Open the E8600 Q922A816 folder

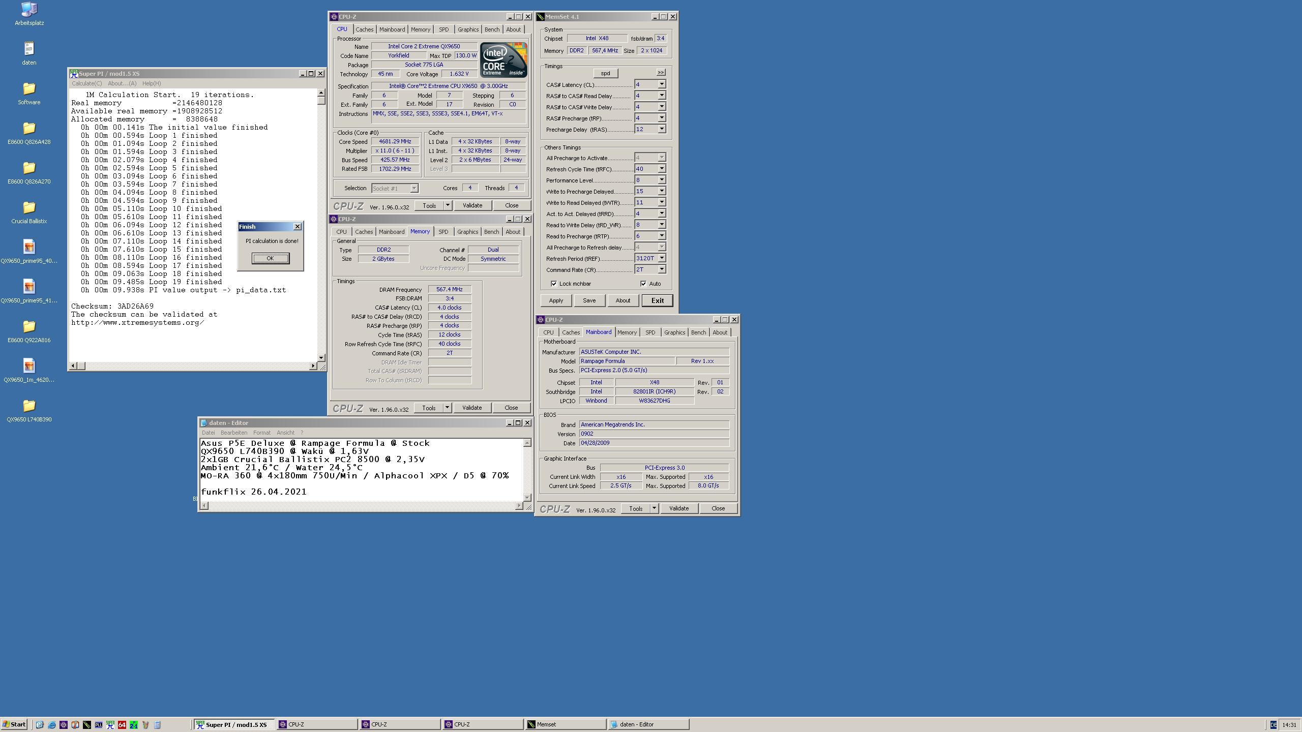pyautogui.click(x=29, y=331)
